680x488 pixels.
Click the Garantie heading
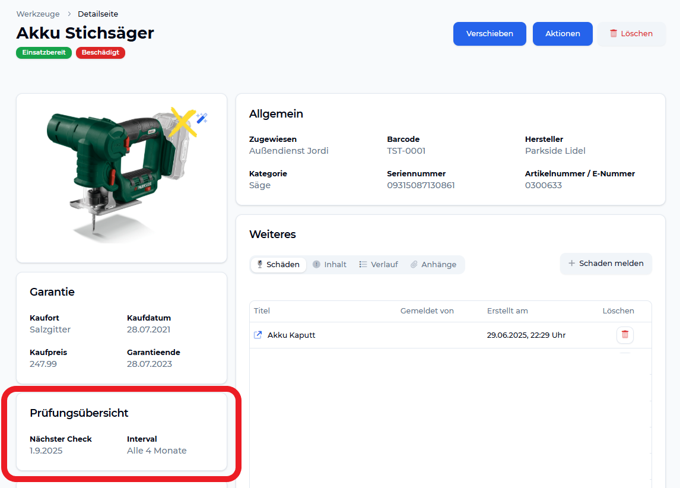tap(52, 292)
